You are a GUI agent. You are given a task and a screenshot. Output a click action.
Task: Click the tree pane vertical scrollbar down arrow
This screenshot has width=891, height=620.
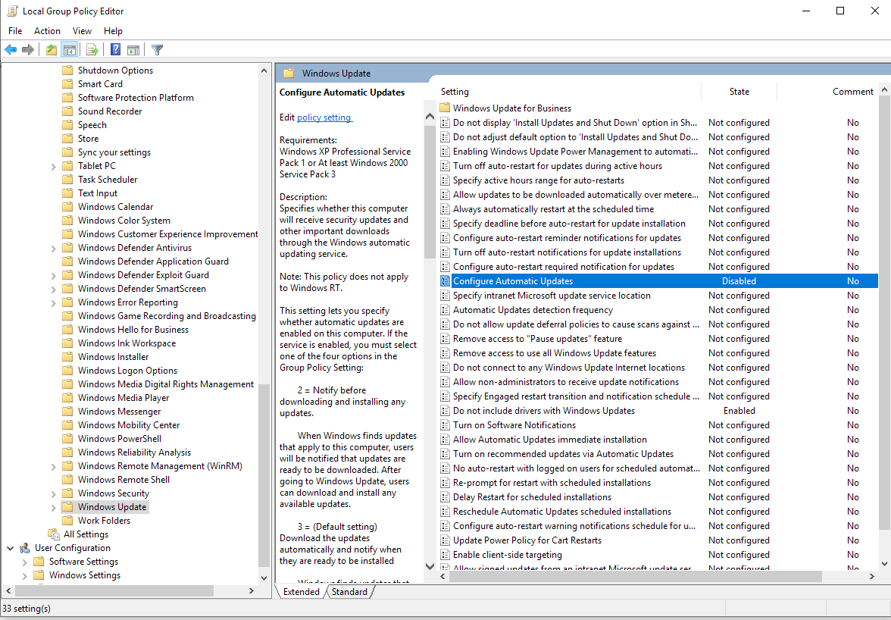264,578
